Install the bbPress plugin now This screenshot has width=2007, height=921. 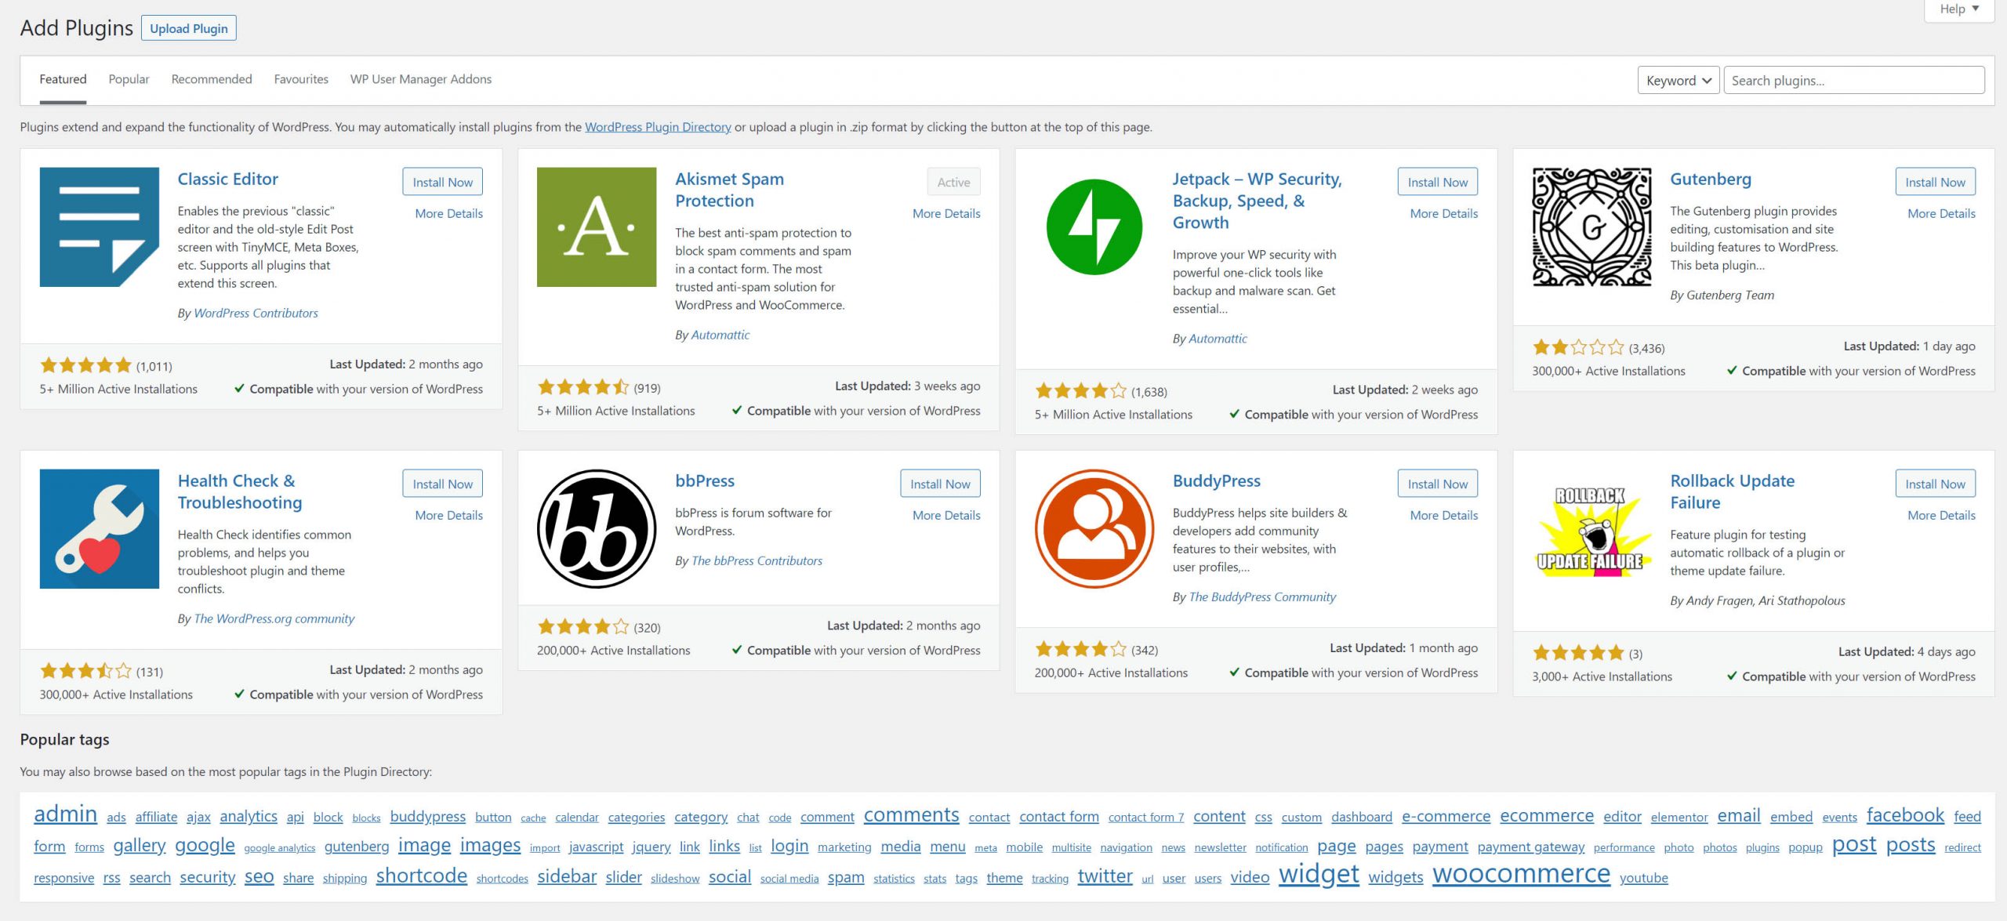pos(940,484)
